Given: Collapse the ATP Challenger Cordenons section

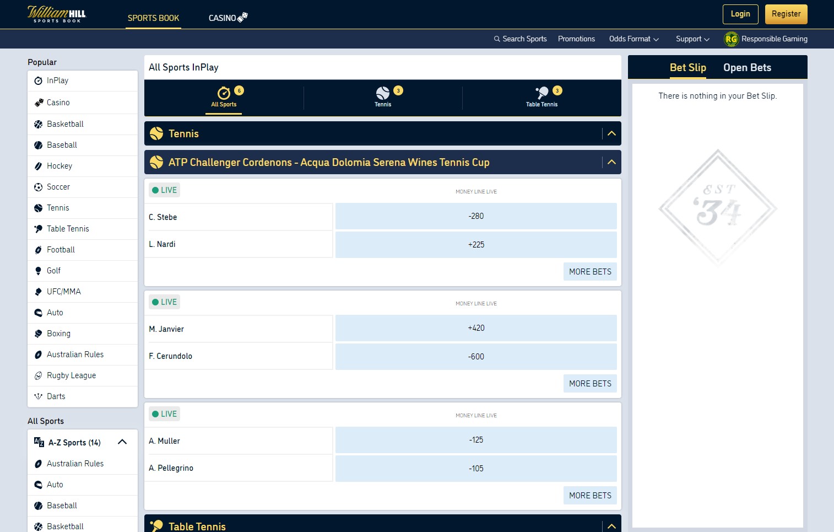Looking at the screenshot, I should click(611, 162).
